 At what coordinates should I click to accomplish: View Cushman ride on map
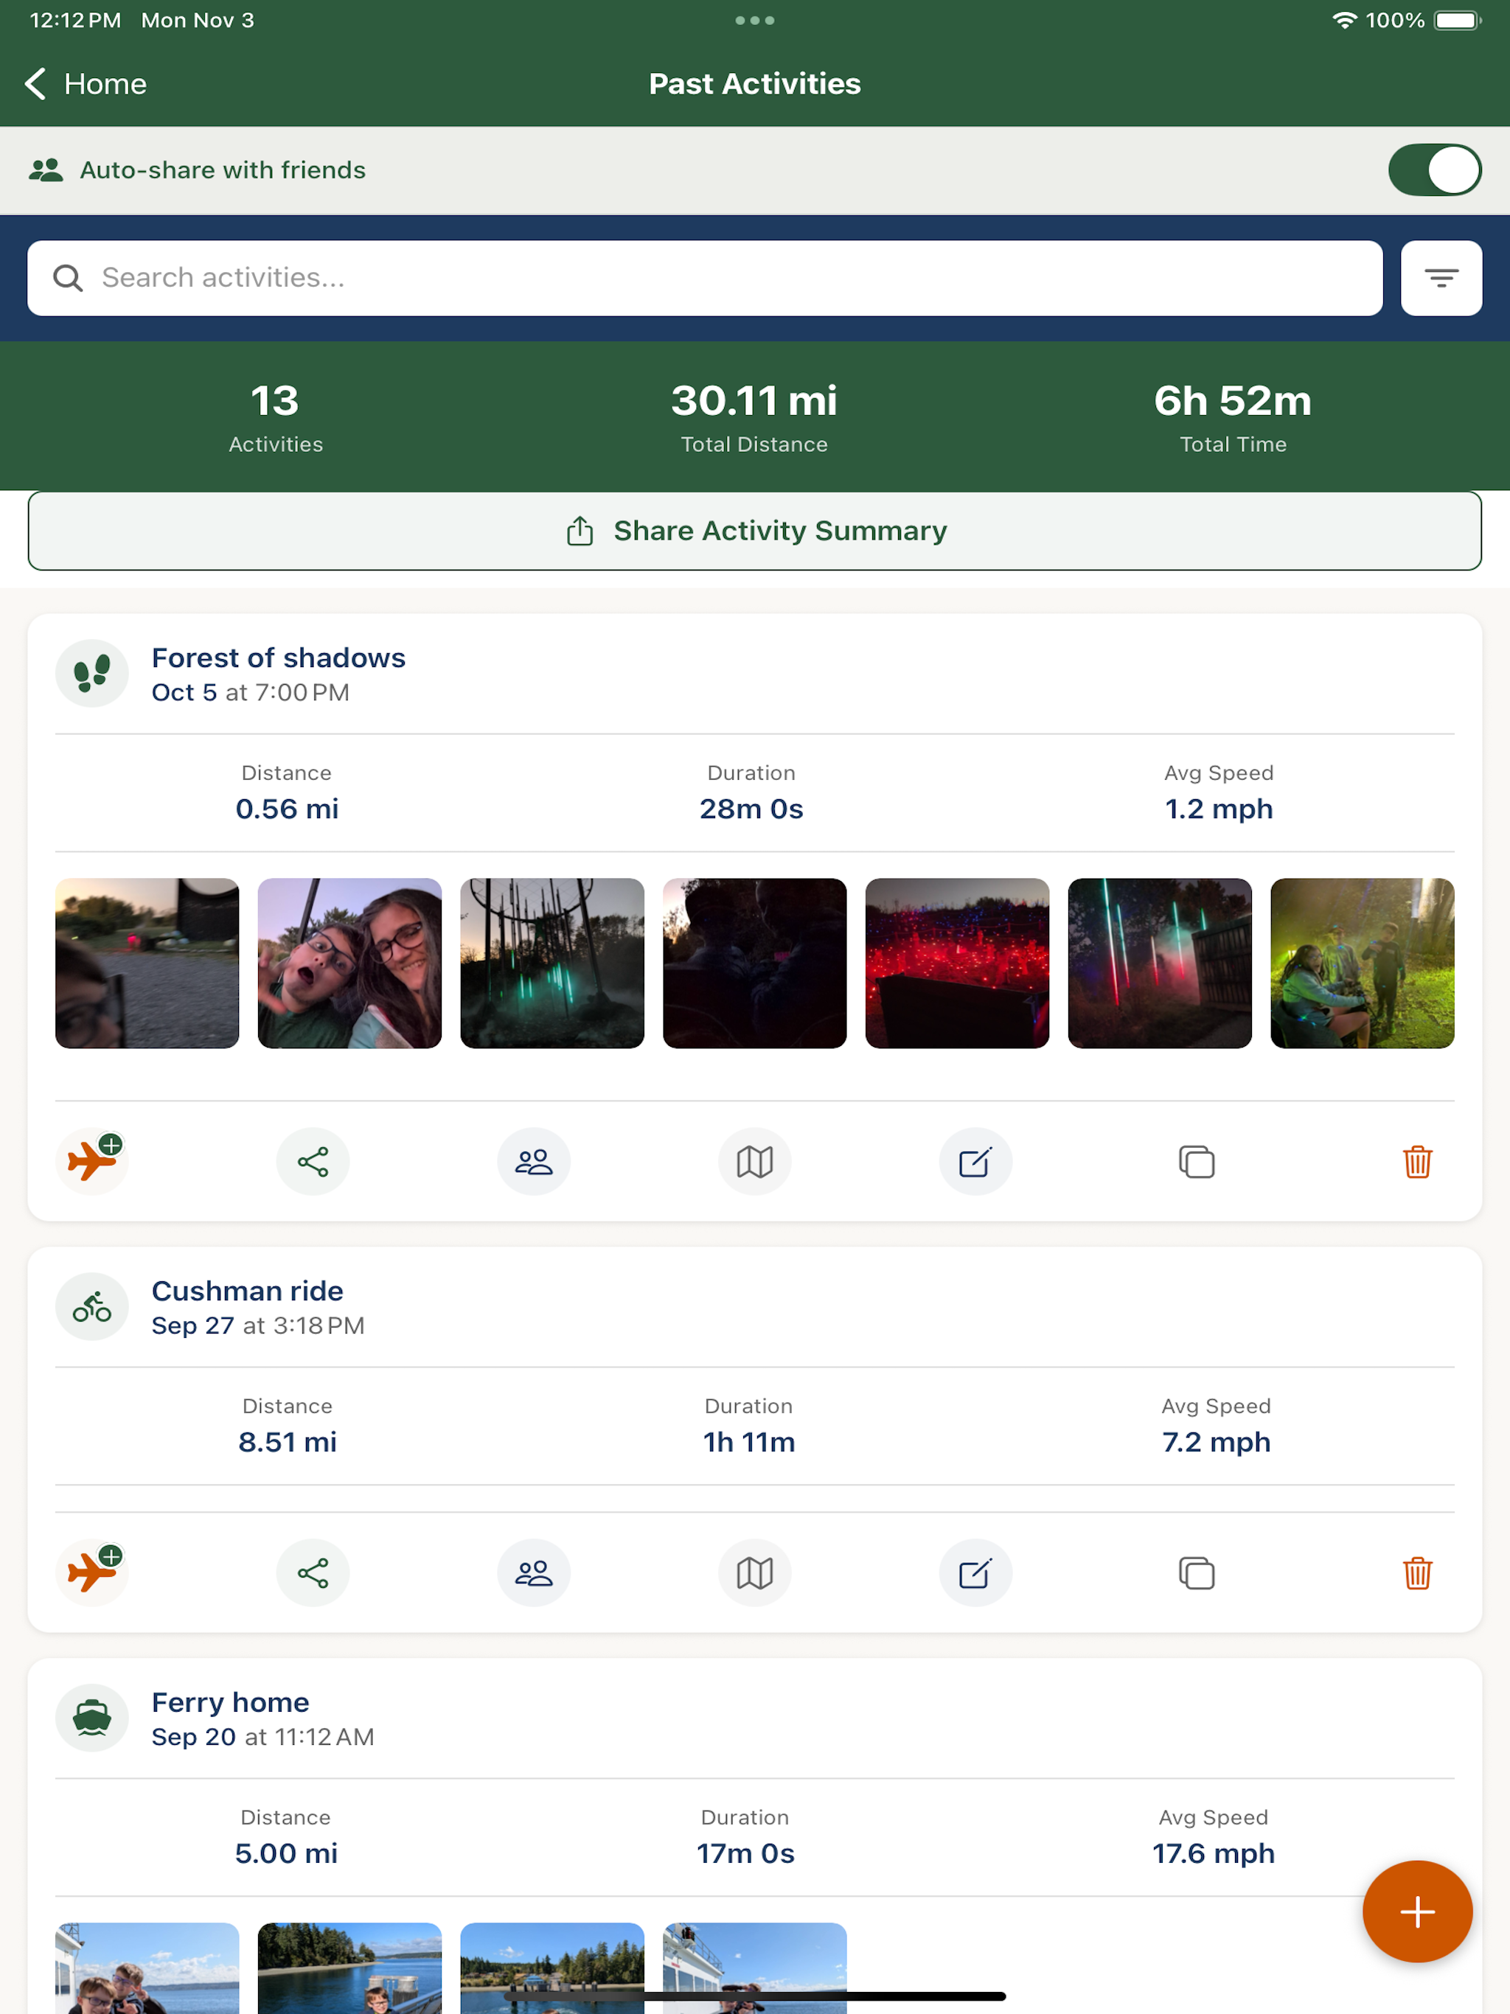tap(755, 1573)
